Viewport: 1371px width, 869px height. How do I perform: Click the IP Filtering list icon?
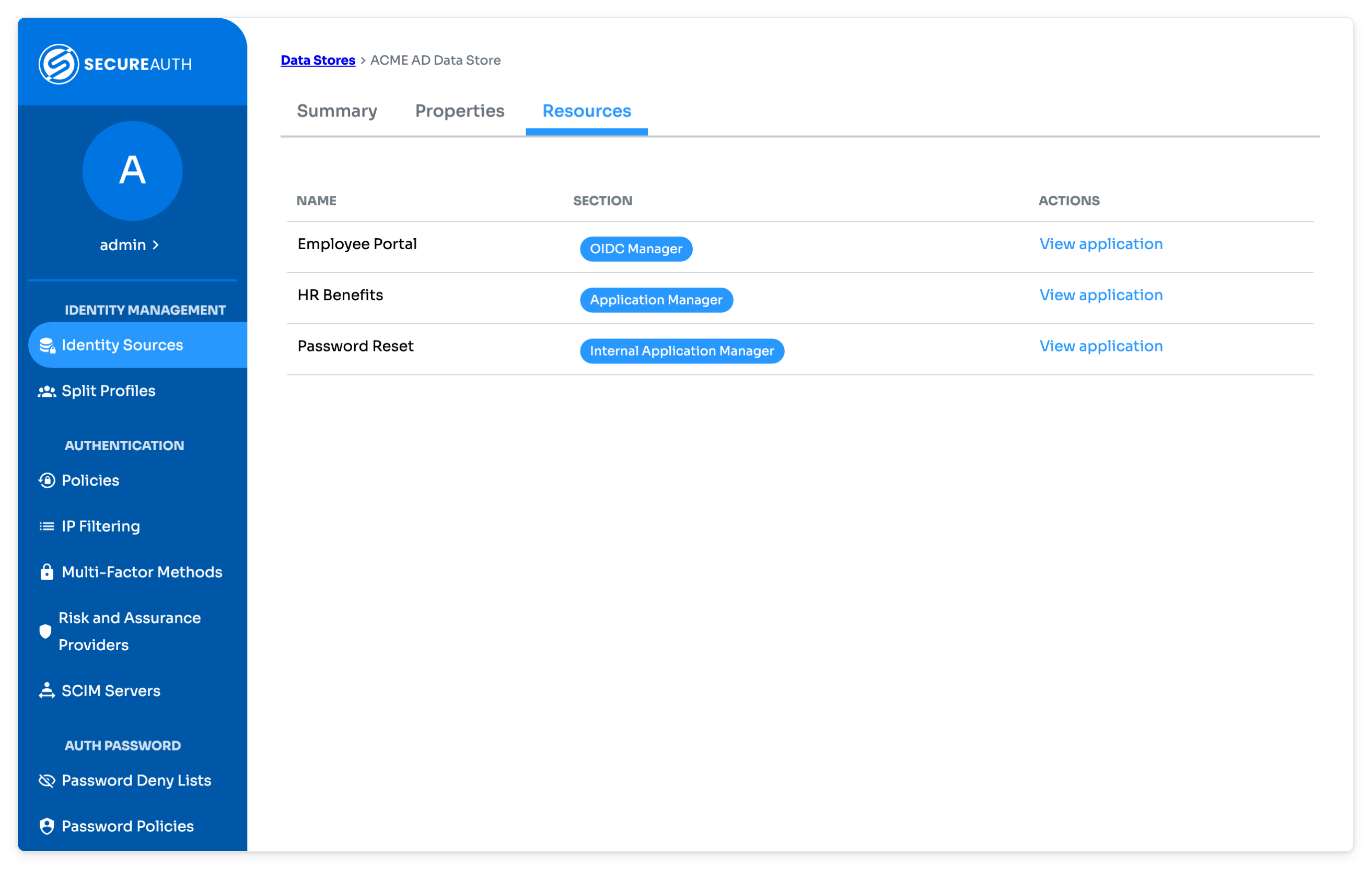[x=47, y=526]
